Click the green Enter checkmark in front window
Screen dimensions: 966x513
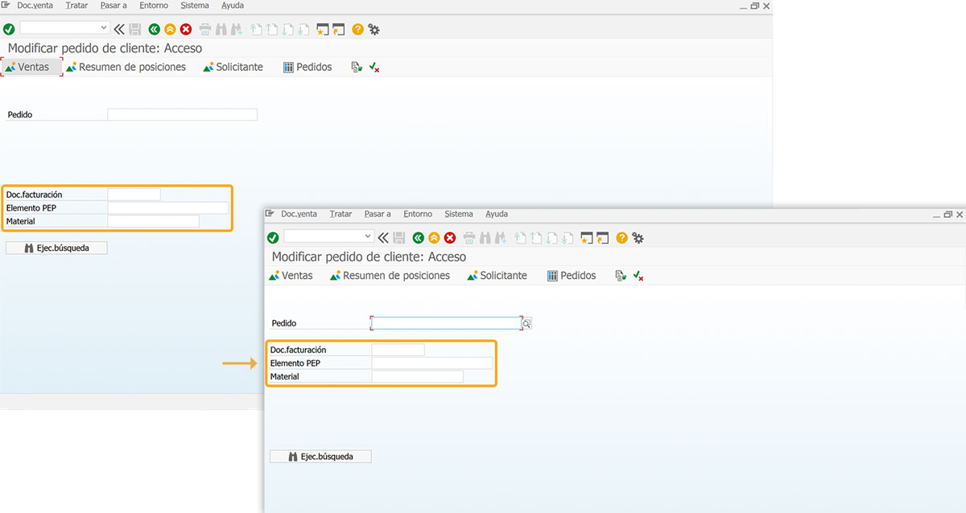(273, 238)
